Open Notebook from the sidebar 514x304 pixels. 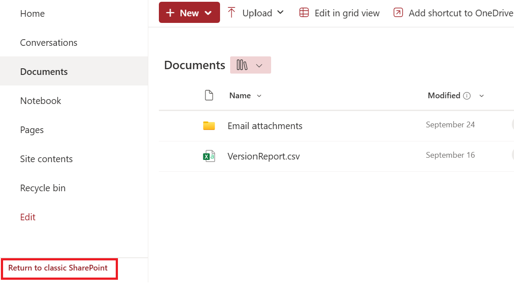[x=40, y=101]
